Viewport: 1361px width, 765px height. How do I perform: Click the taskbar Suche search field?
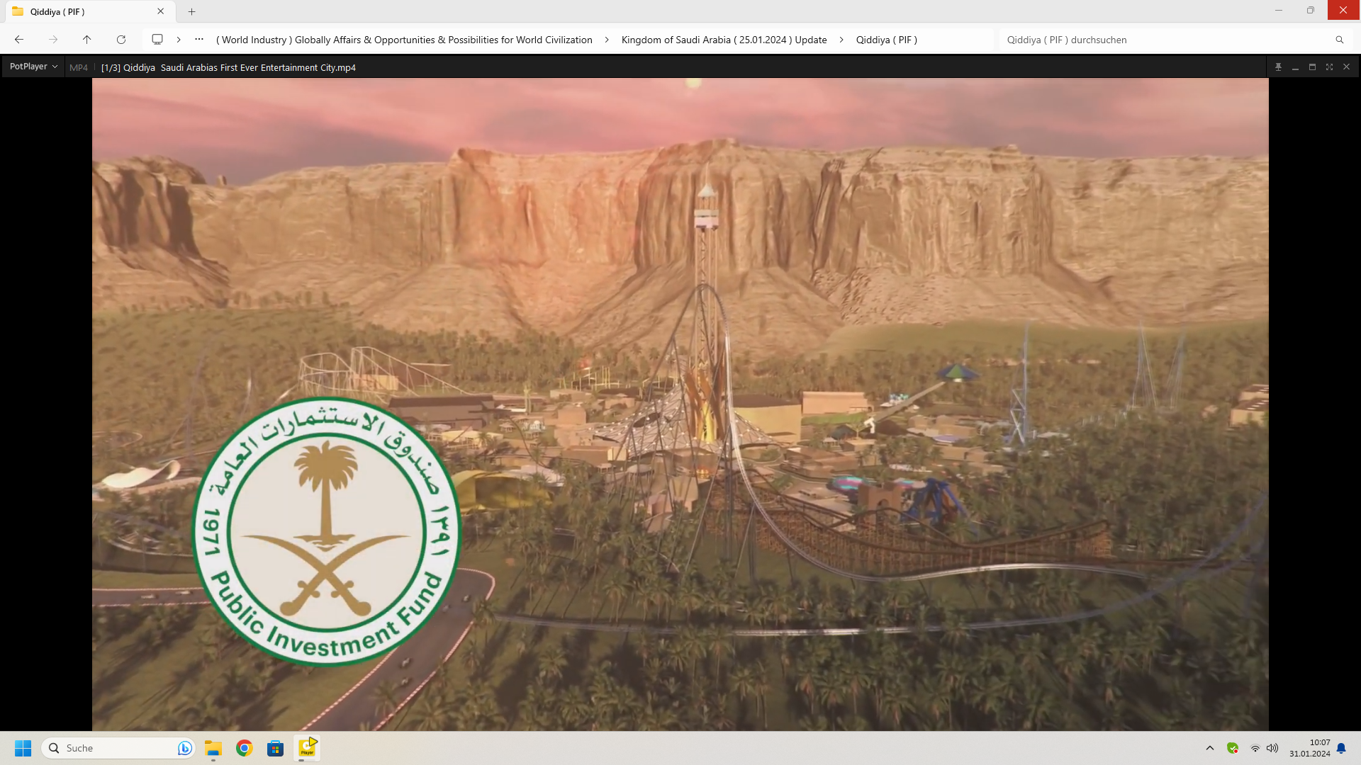coord(118,748)
